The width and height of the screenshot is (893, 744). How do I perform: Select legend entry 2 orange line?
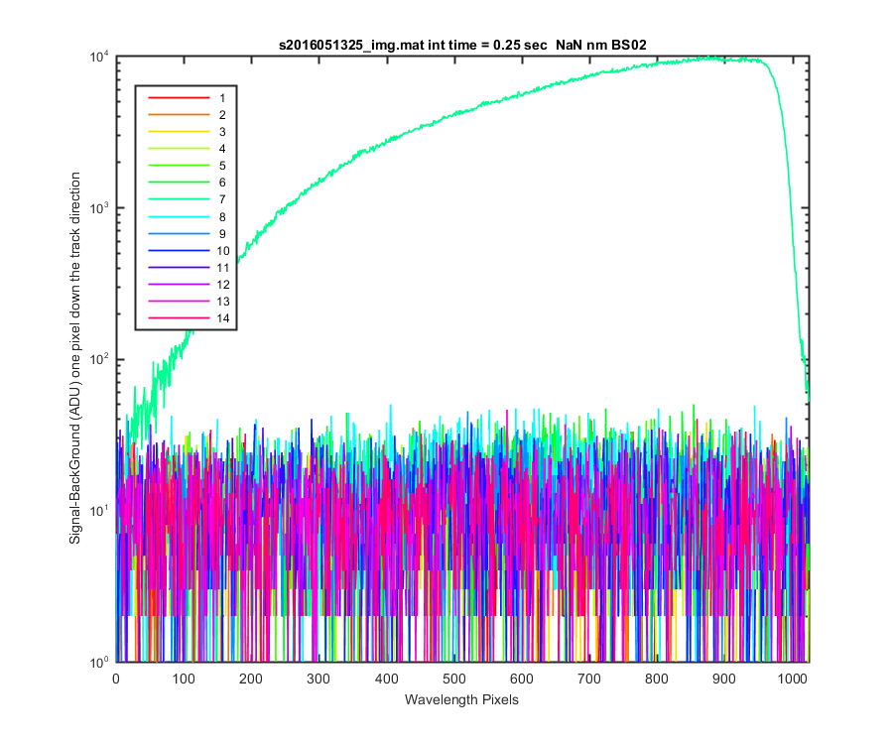point(179,115)
